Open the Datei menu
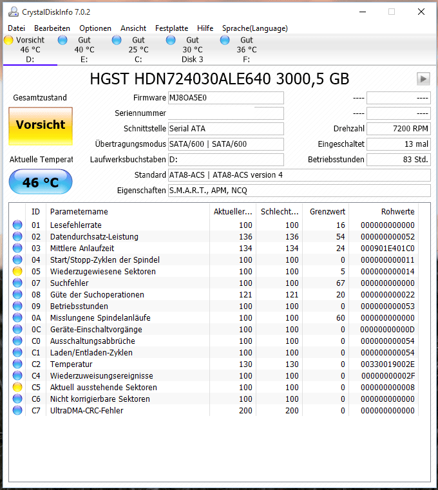The image size is (438, 490). tap(16, 28)
